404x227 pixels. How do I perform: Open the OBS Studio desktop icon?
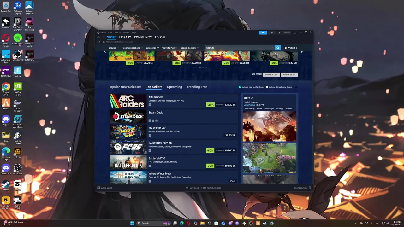(x=18, y=169)
